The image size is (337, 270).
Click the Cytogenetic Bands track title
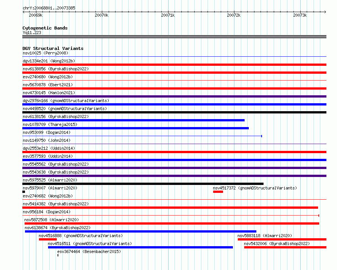45,28
